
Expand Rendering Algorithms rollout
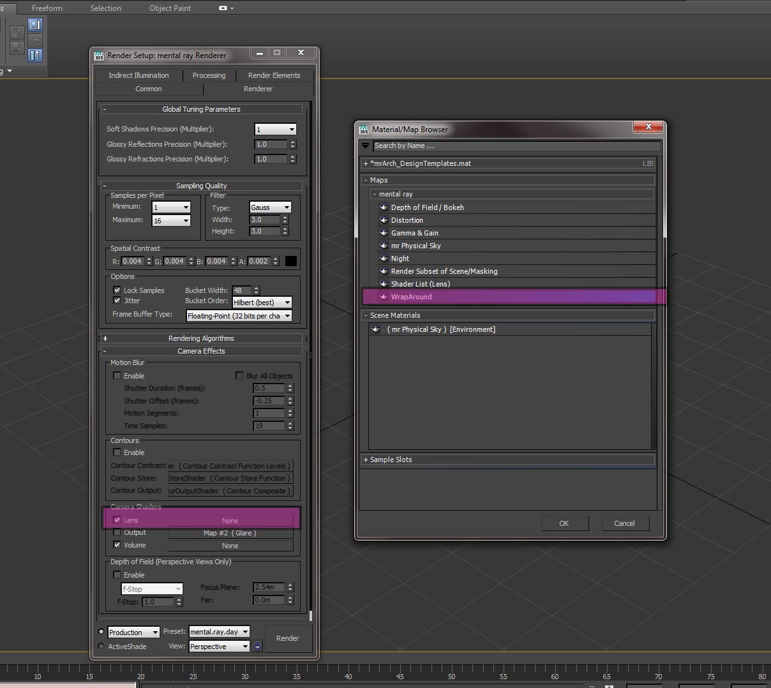tap(201, 338)
